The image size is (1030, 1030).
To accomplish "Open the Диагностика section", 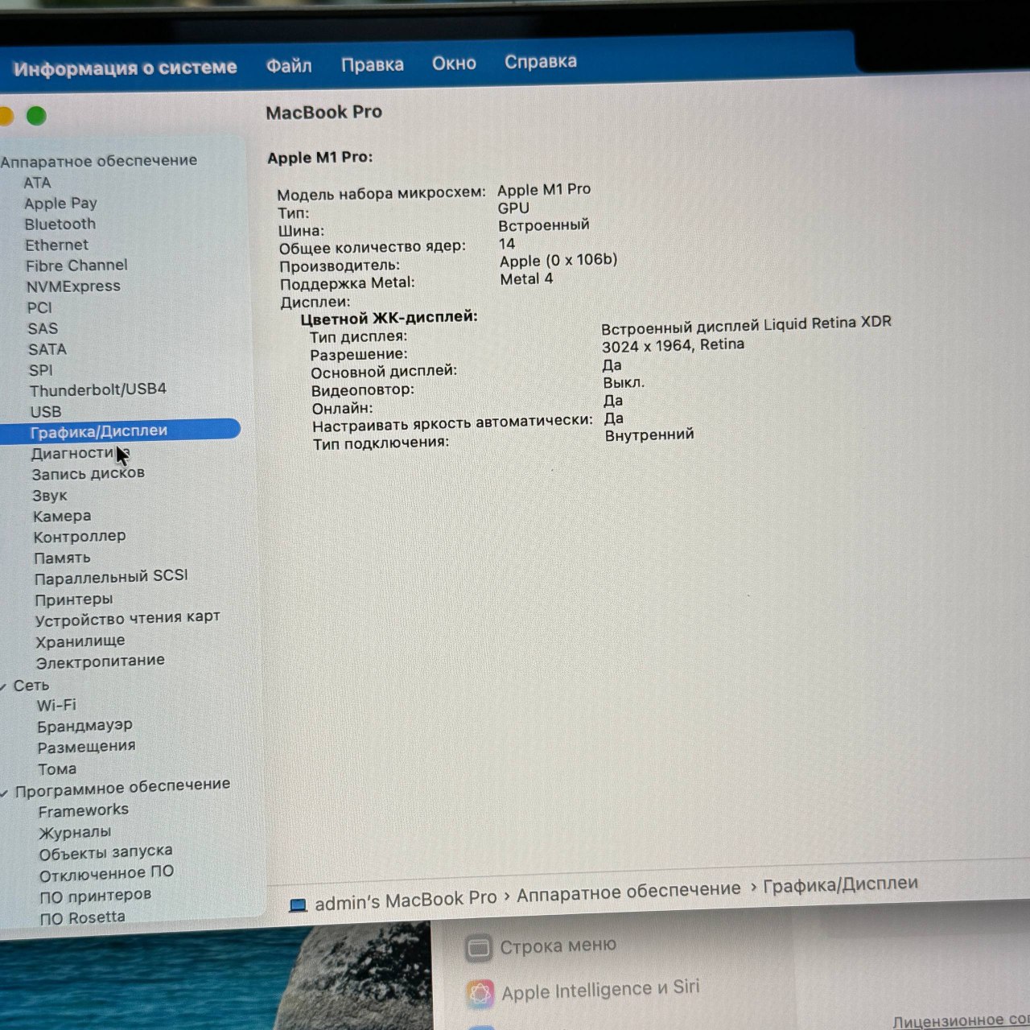I will pos(84,452).
